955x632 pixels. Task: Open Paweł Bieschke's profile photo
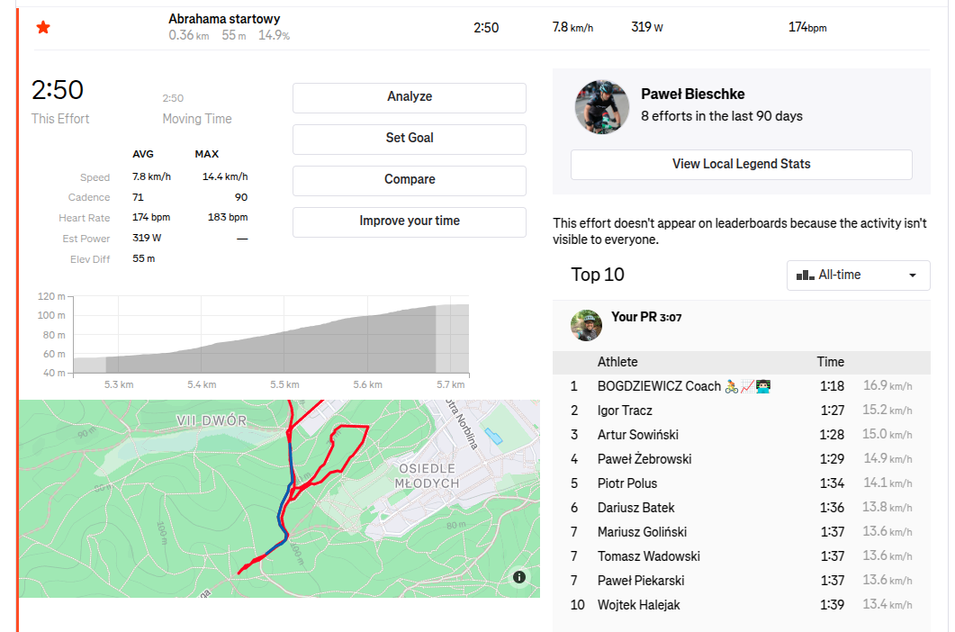pyautogui.click(x=601, y=106)
